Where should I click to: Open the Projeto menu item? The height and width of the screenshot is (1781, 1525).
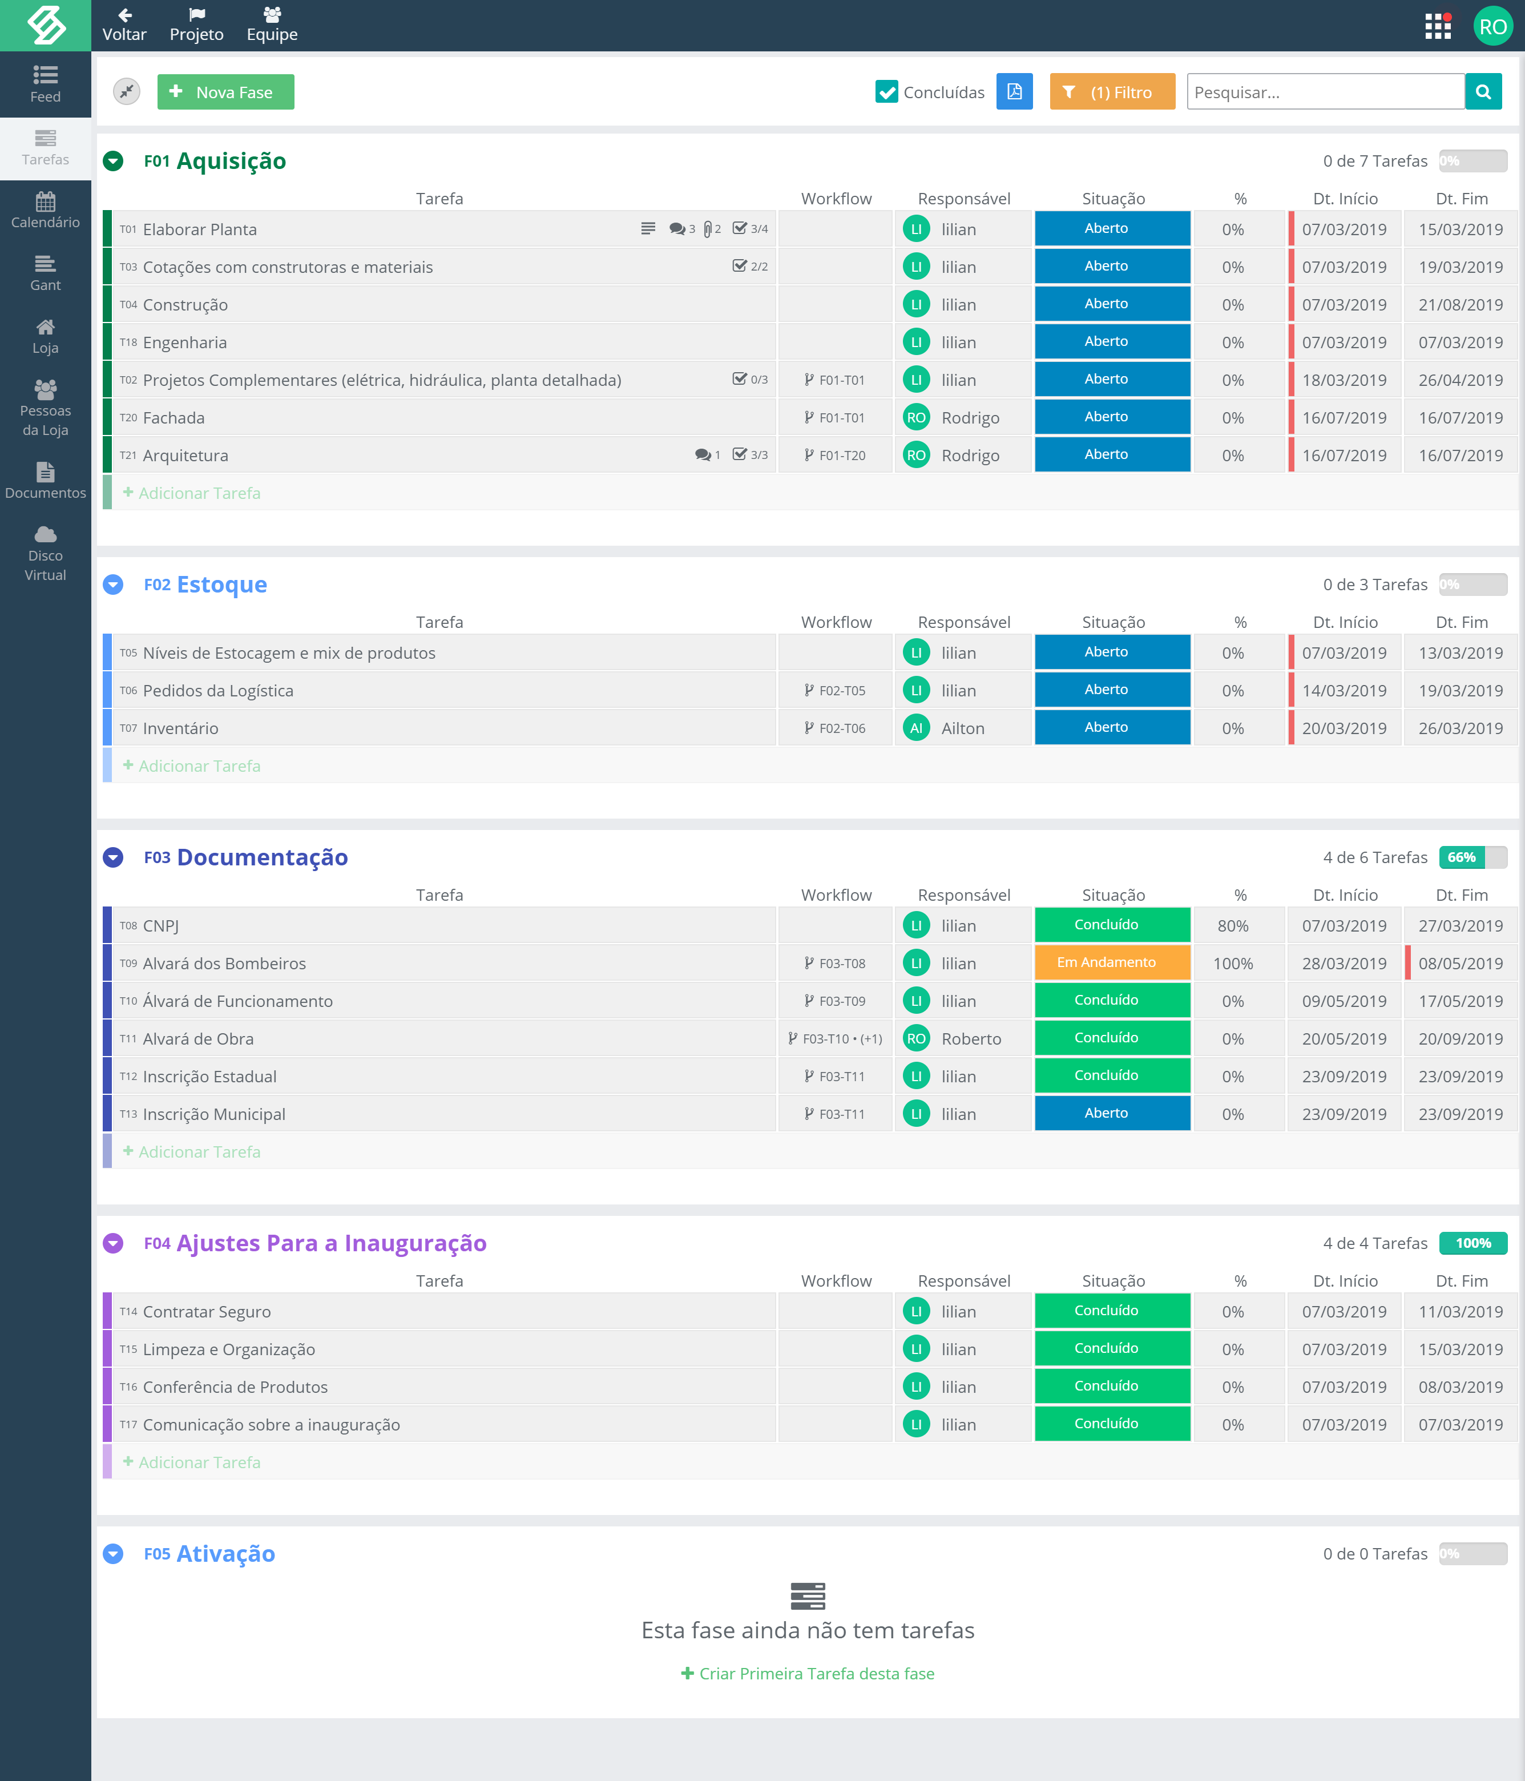coord(196,26)
